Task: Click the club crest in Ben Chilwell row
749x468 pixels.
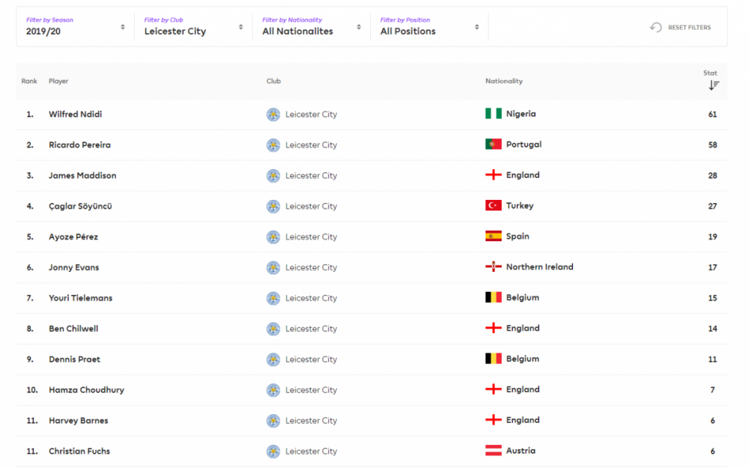Action: [273, 329]
